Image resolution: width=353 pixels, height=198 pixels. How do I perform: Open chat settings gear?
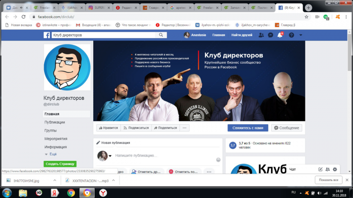[335, 170]
